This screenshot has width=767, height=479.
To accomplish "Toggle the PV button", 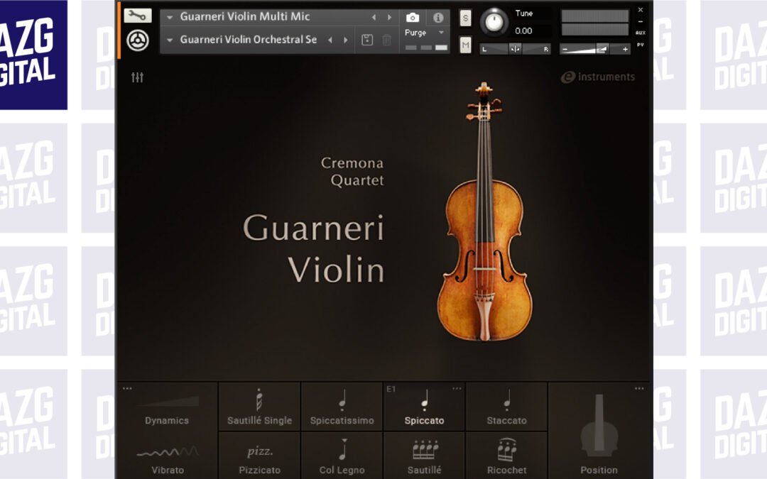I will 641,45.
